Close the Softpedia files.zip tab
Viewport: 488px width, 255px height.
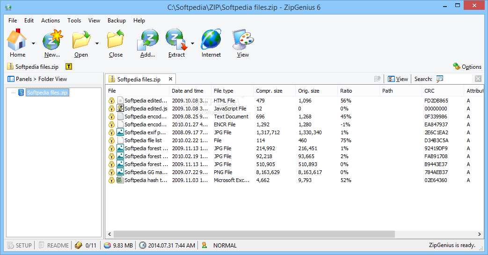click(x=171, y=79)
